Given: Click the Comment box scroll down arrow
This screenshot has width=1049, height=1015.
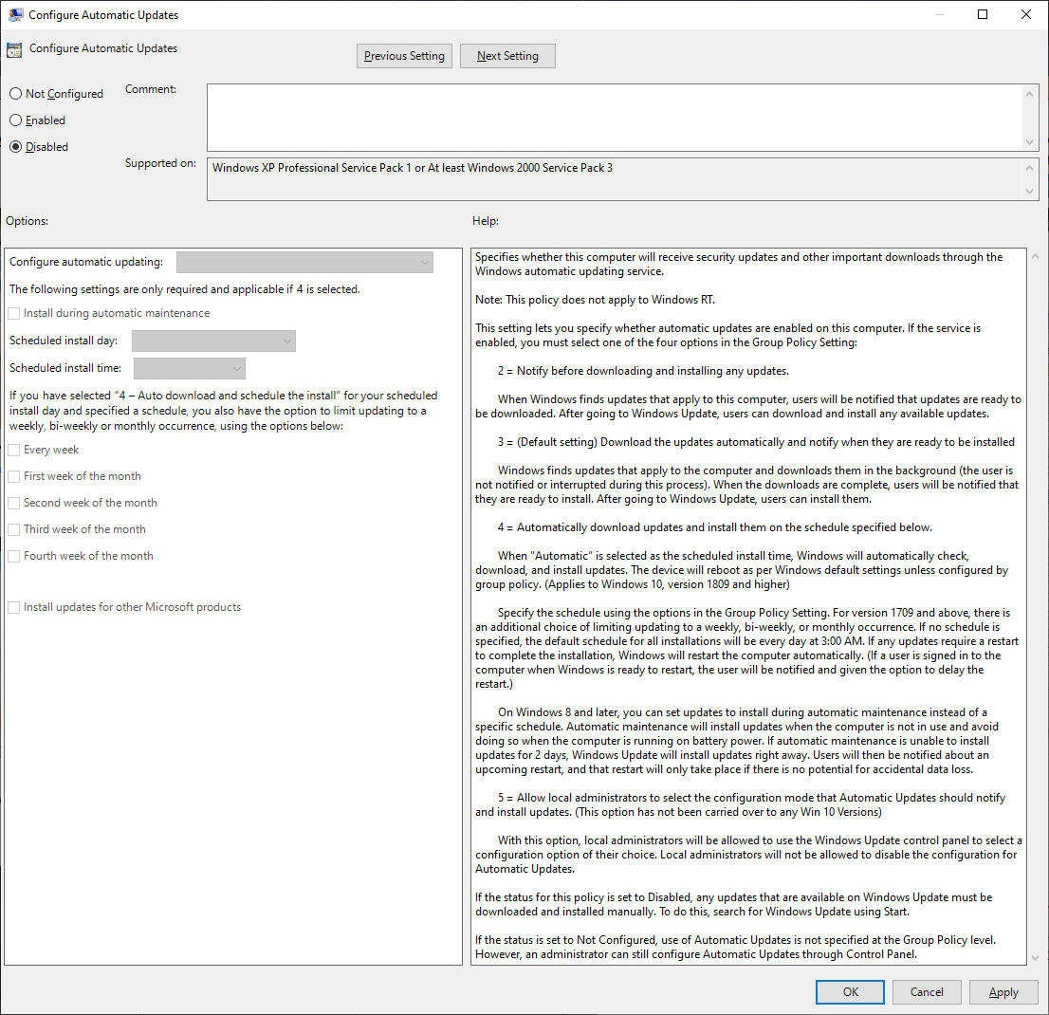Looking at the screenshot, I should pyautogui.click(x=1030, y=141).
